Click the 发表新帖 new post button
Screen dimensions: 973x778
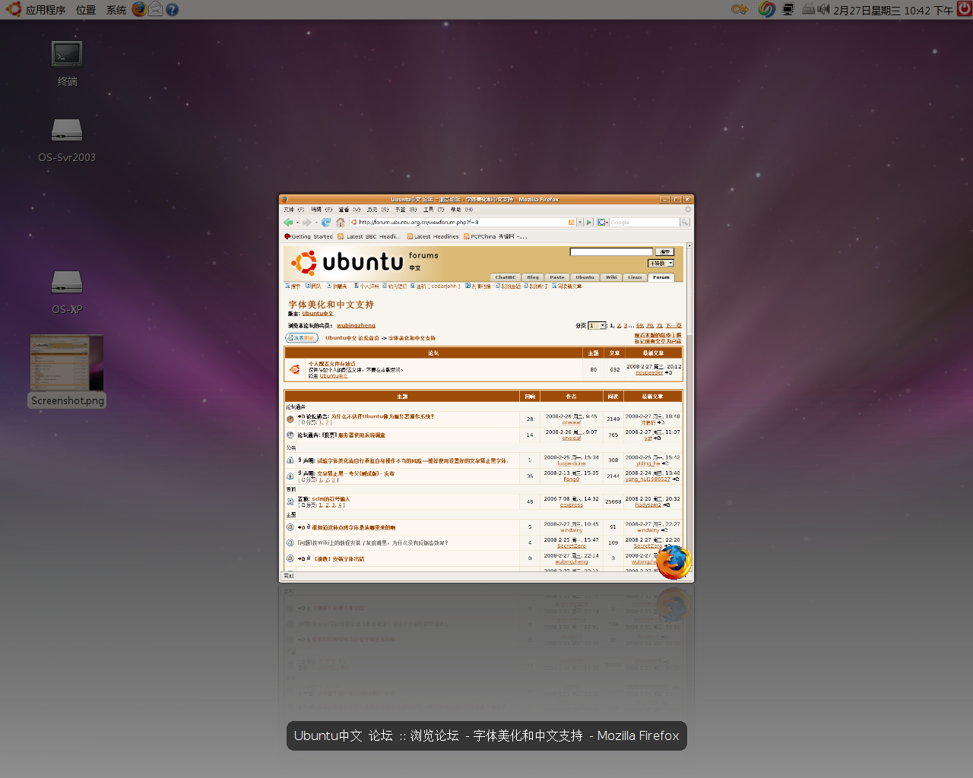click(x=302, y=338)
